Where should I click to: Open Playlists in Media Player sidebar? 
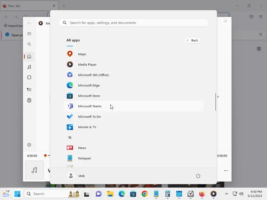pos(29,100)
